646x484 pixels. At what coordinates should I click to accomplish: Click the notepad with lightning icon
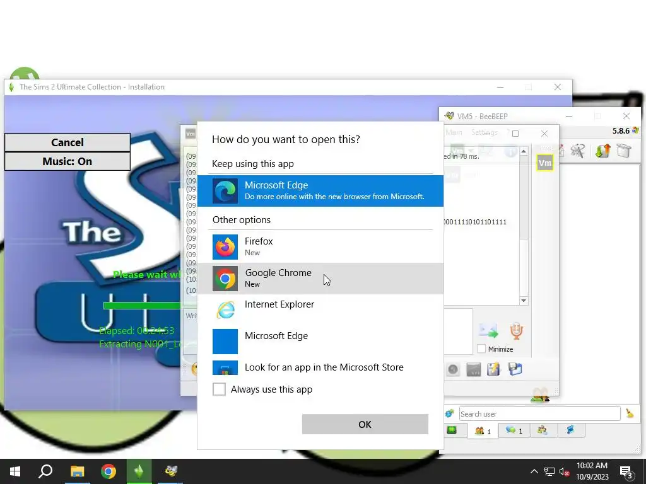[x=493, y=369]
